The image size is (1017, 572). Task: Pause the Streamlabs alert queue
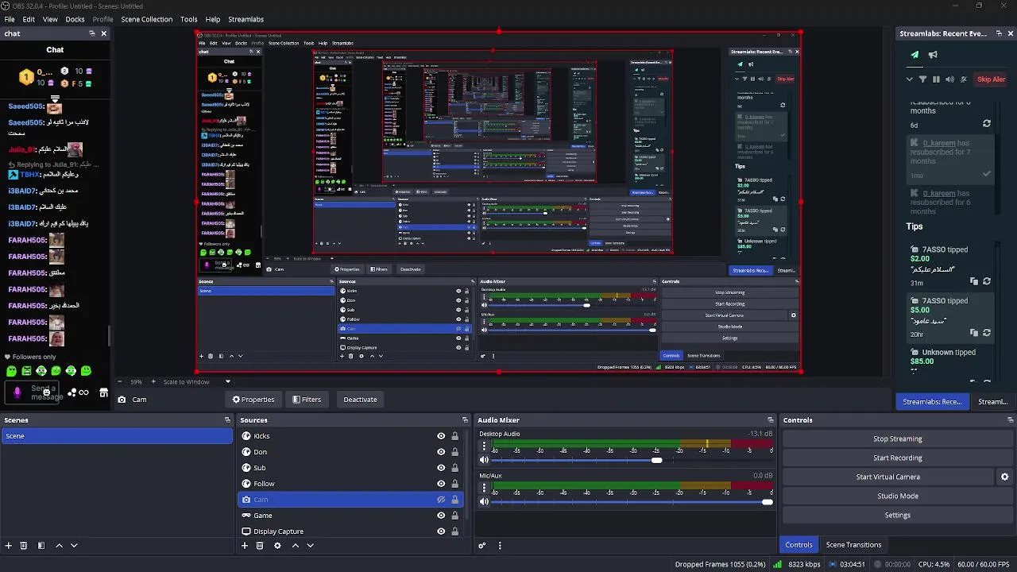[x=936, y=79]
